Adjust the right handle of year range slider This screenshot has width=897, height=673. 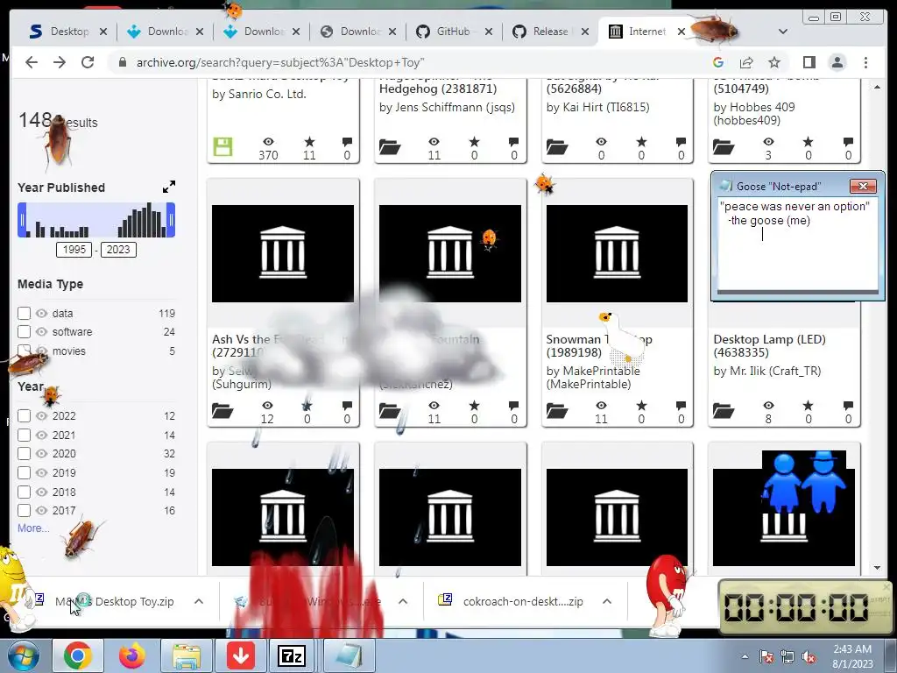pyautogui.click(x=171, y=220)
